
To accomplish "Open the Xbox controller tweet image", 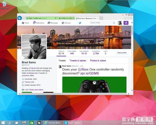I will 94,85.
